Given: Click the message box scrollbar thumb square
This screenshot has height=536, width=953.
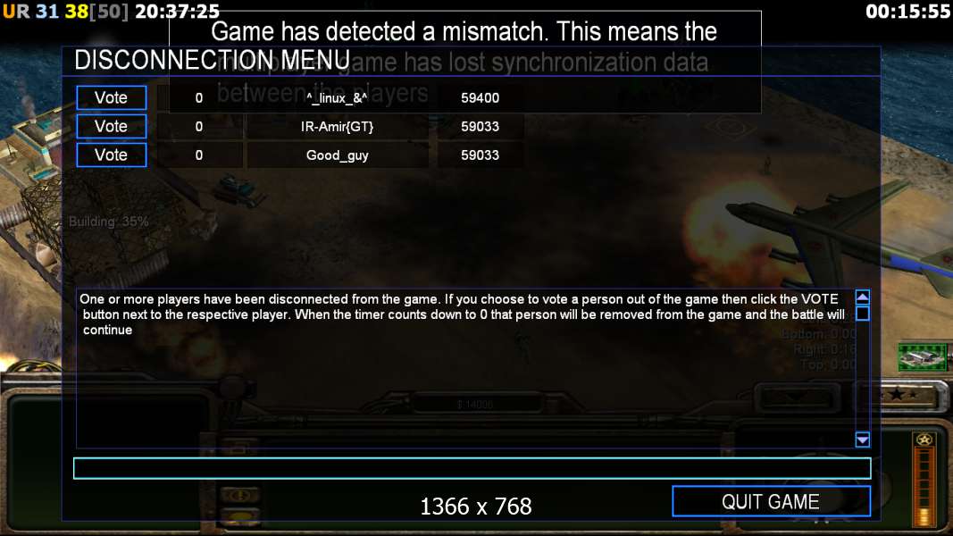Looking at the screenshot, I should click(862, 314).
